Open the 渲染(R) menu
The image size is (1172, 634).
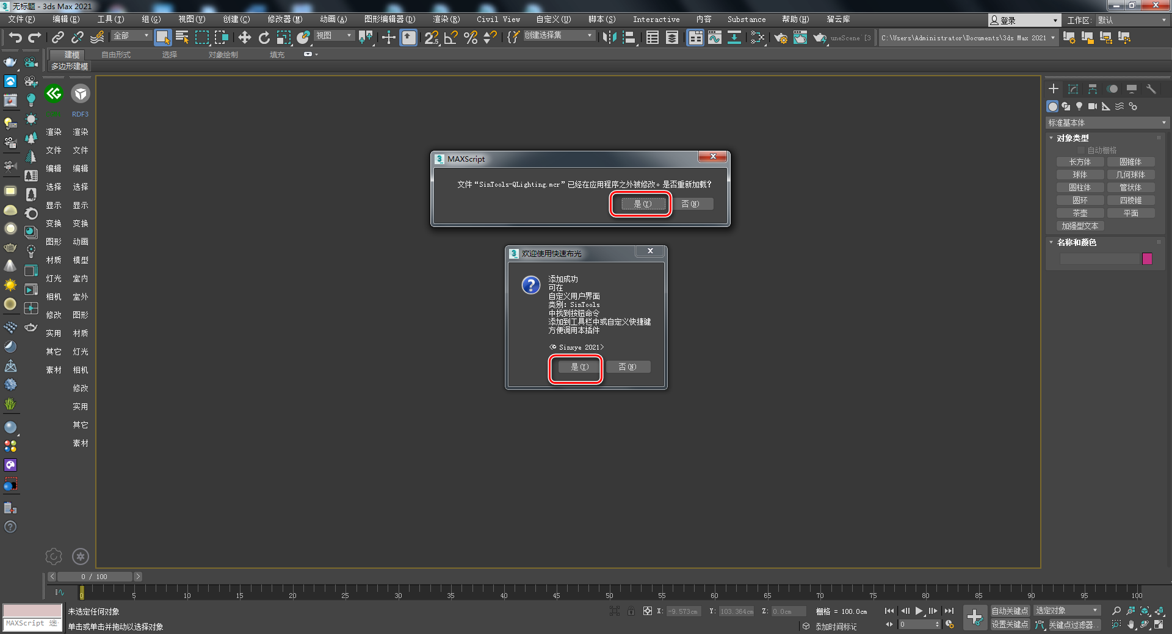(446, 20)
